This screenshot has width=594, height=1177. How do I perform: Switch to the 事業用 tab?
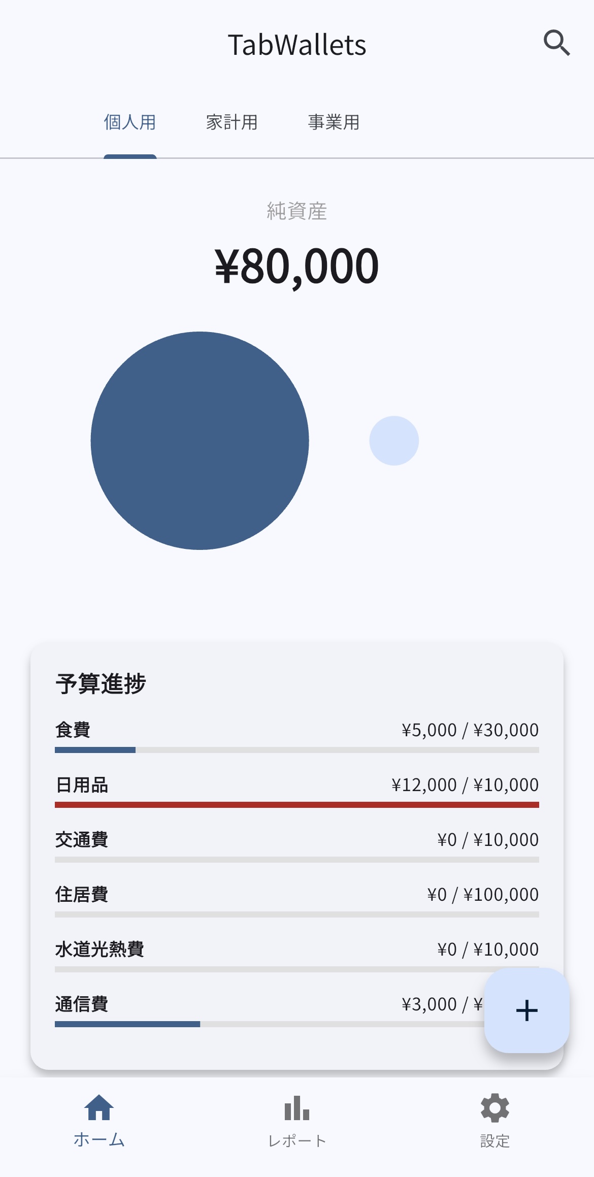[x=334, y=122]
